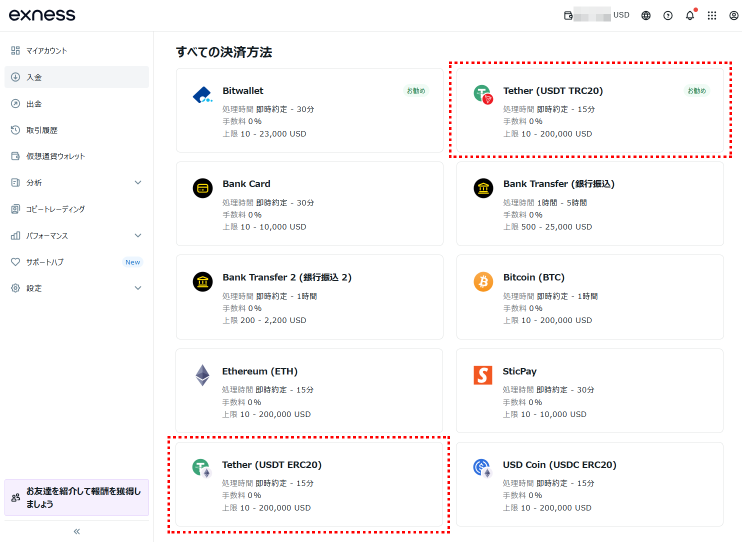Click the user profile icon

733,15
